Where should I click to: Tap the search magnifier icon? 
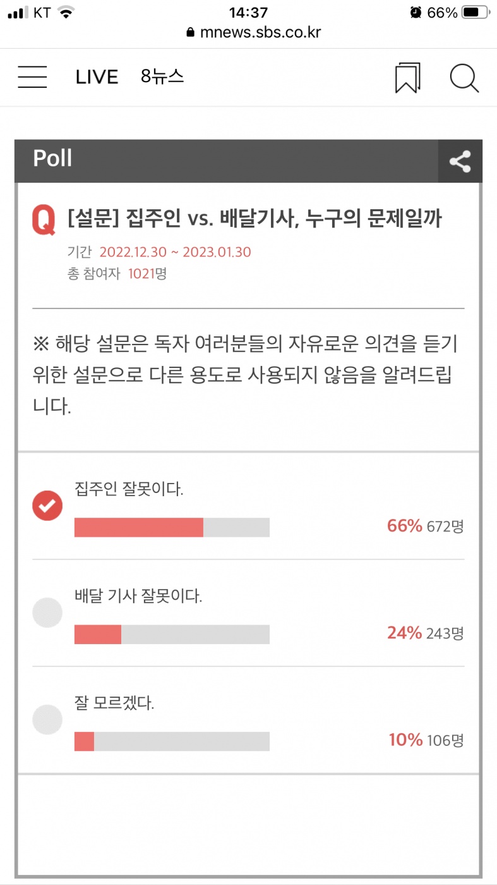(x=464, y=78)
